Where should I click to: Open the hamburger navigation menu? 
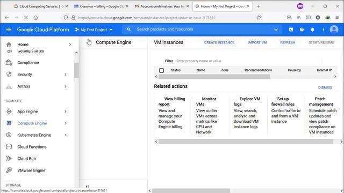[9, 29]
